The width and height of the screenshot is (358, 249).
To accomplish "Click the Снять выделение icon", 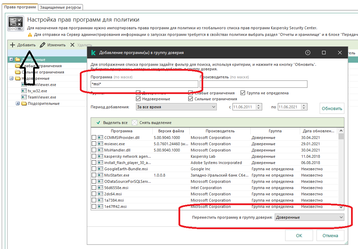I will point(135,123).
